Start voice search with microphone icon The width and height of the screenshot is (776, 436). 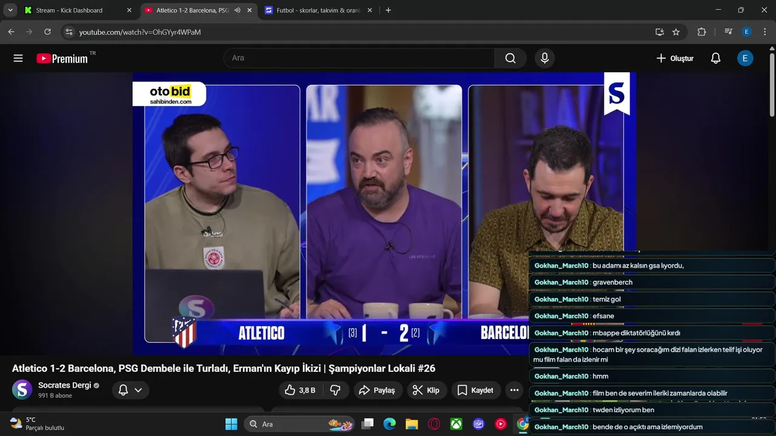point(544,58)
